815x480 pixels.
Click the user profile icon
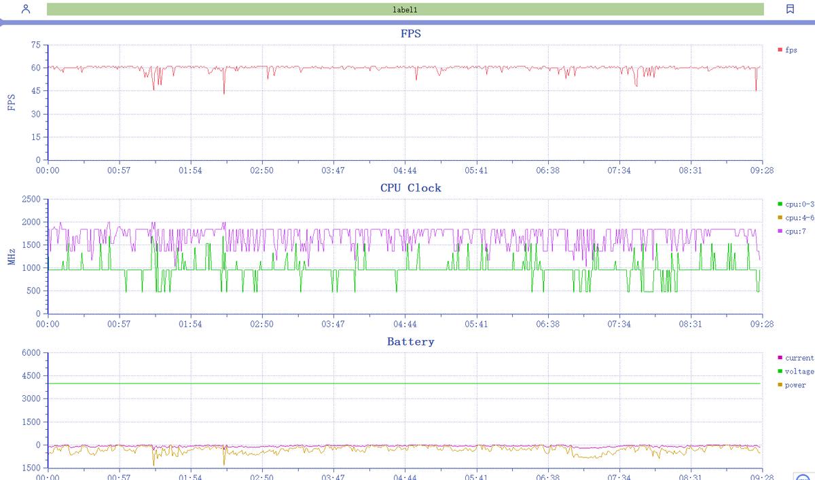tap(26, 10)
